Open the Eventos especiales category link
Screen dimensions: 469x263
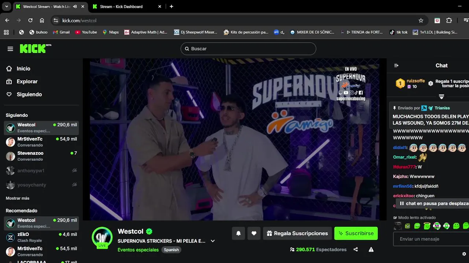[138, 250]
